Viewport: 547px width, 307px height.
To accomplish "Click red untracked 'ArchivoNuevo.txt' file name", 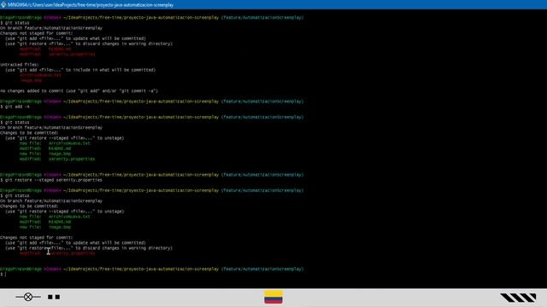I will point(40,75).
